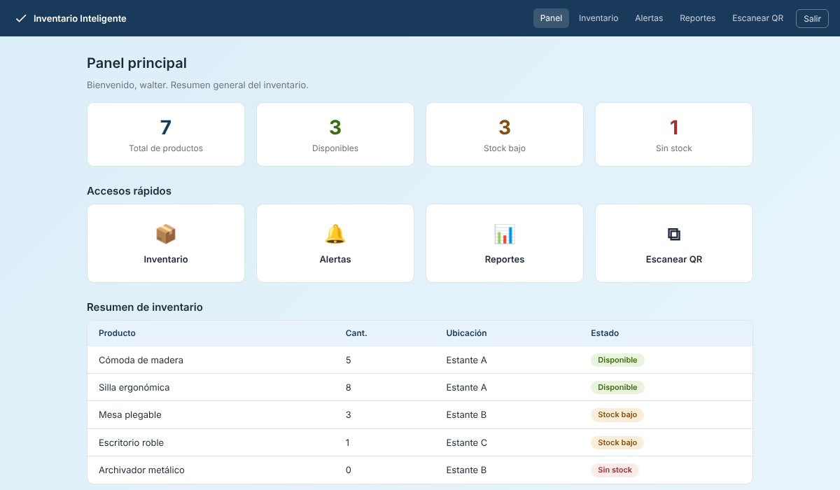Click the Salir button
Viewport: 840px width, 490px height.
point(812,19)
